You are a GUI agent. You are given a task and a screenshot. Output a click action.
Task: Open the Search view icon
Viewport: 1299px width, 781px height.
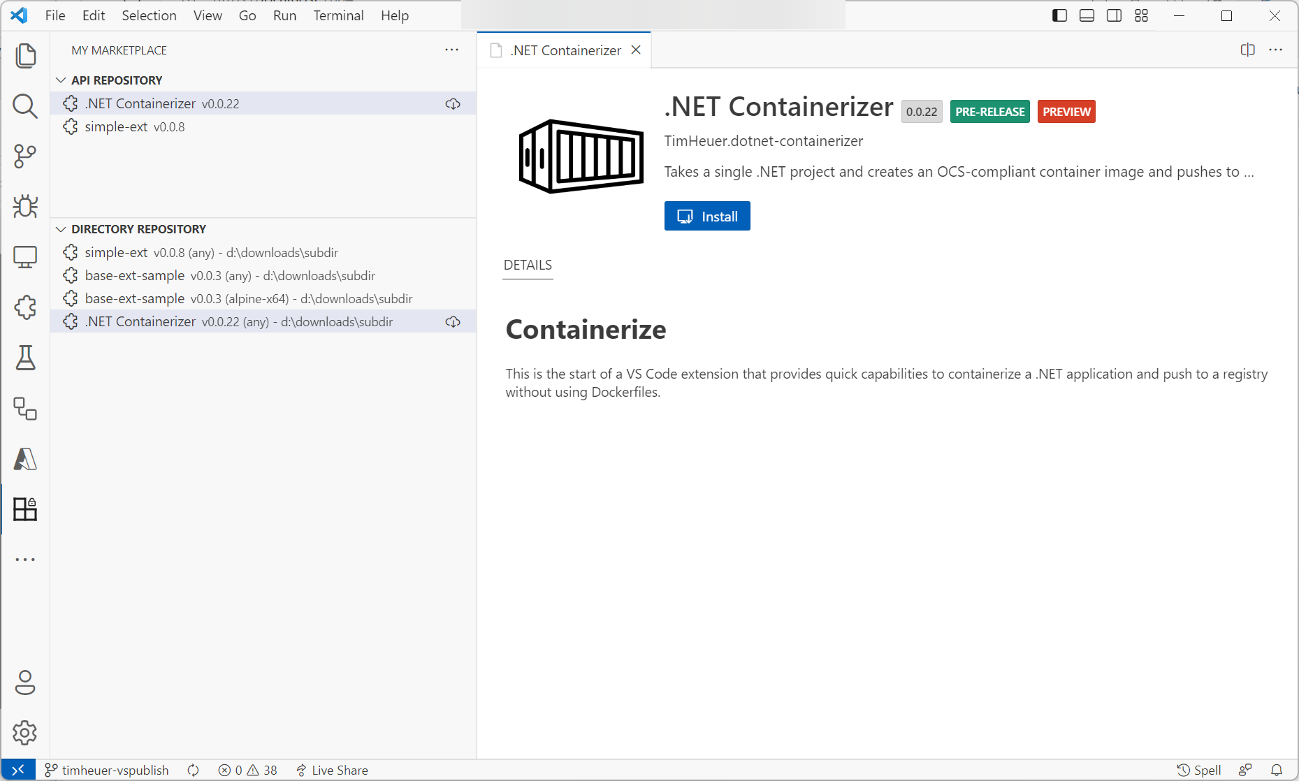coord(25,106)
